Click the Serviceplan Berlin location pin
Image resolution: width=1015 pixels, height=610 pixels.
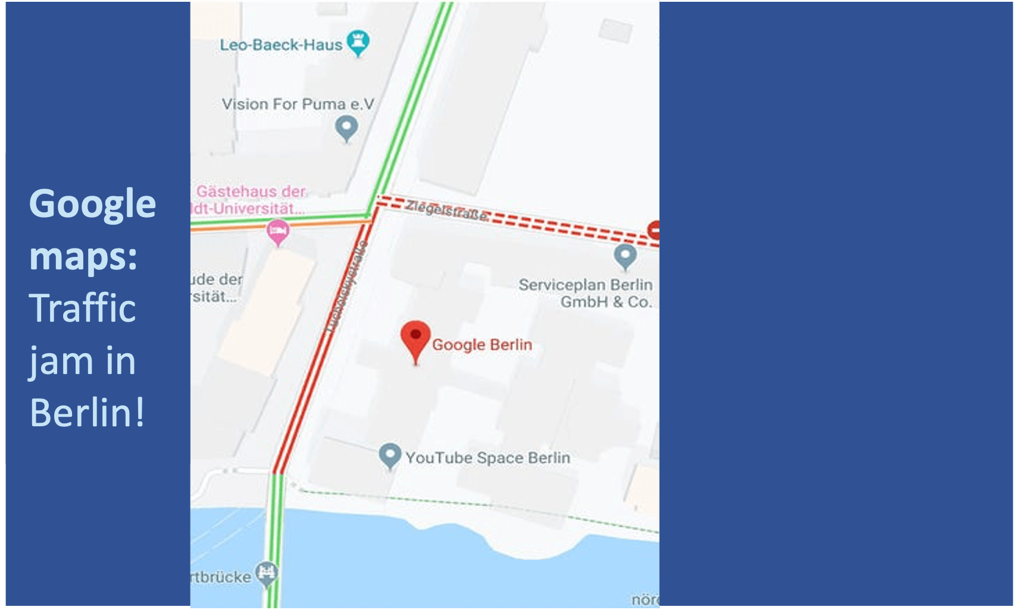[625, 256]
